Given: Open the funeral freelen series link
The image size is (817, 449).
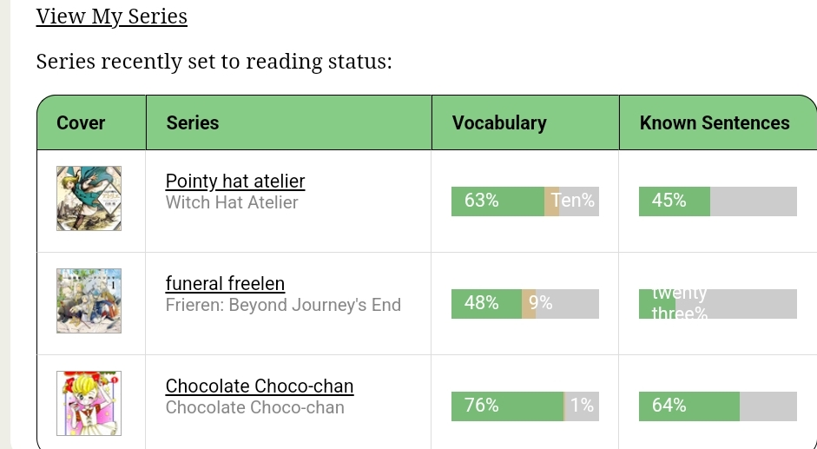Looking at the screenshot, I should [225, 283].
